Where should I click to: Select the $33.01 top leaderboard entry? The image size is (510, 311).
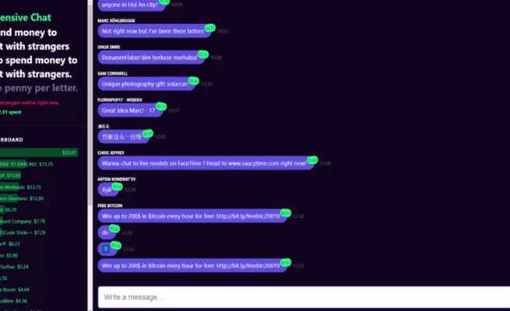39,152
